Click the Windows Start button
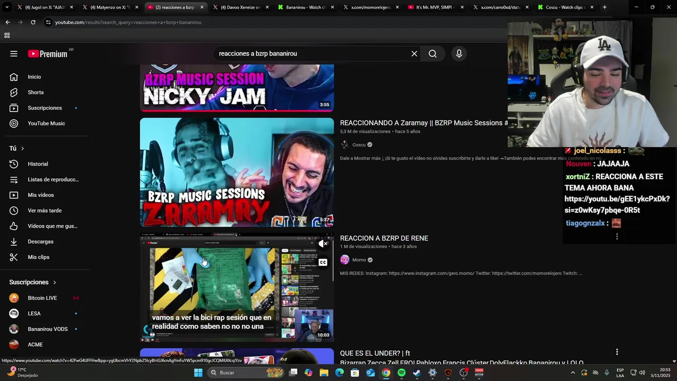This screenshot has width=677, height=381. pos(198,373)
